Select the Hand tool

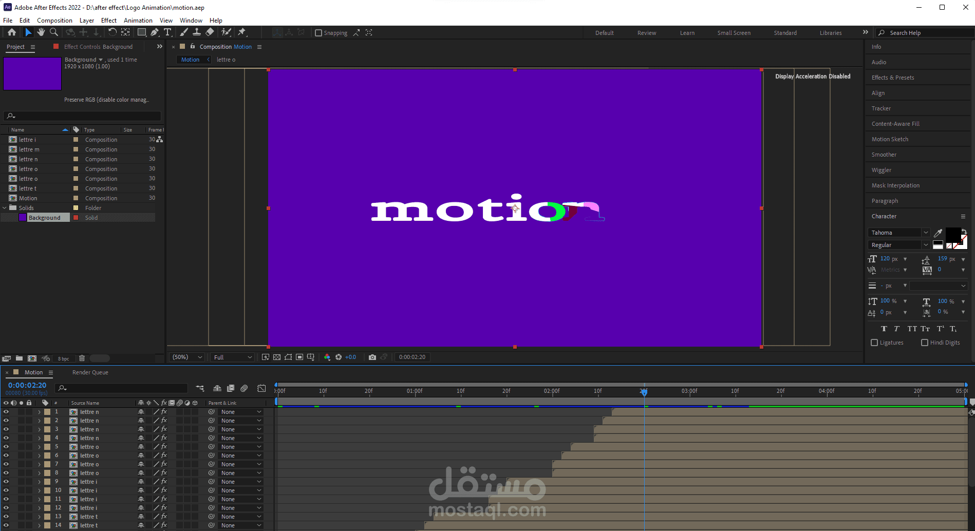tap(41, 32)
